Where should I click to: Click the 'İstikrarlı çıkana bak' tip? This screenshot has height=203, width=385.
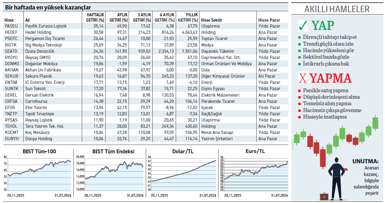(x=326, y=63)
